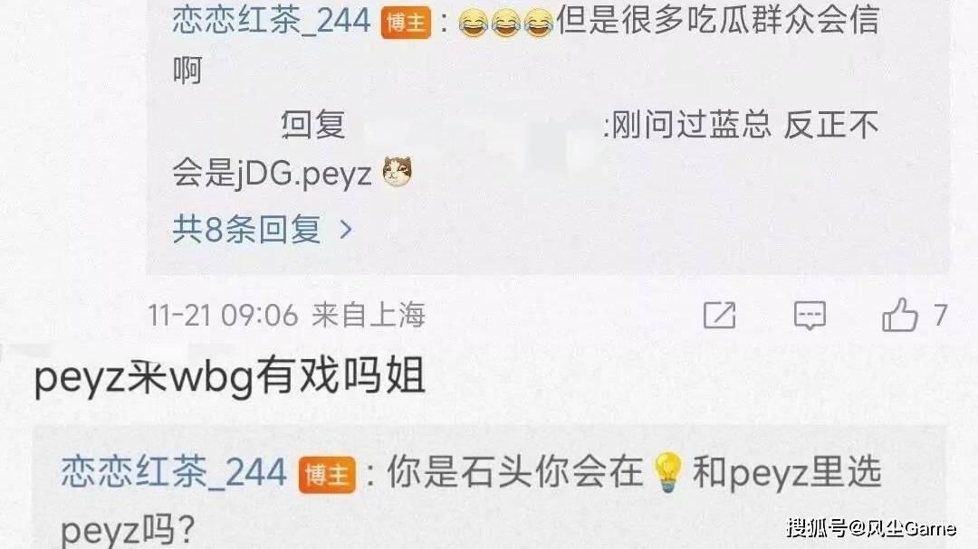Screen dimensions: 978x549
Task: Tap the 搜狐号@风尘Game watermark
Action: 871,528
